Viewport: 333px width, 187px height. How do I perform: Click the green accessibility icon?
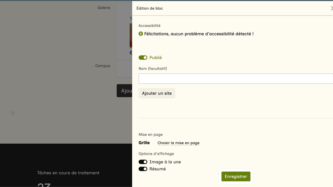tap(141, 34)
